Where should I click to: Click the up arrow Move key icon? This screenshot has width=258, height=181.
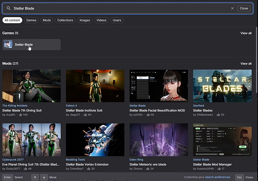tap(35, 177)
